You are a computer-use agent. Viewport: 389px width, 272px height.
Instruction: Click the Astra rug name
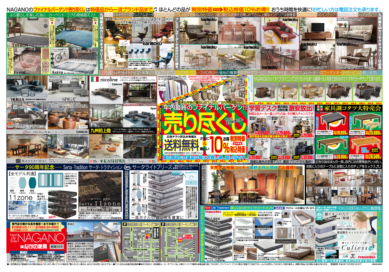[x=57, y=72]
